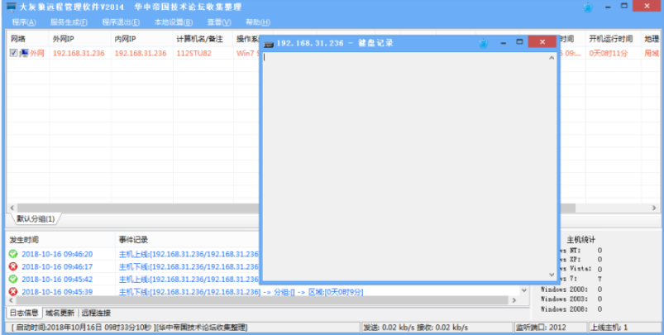Click the Windows 2008 statistics row
The width and height of the screenshot is (664, 335).
point(571,309)
